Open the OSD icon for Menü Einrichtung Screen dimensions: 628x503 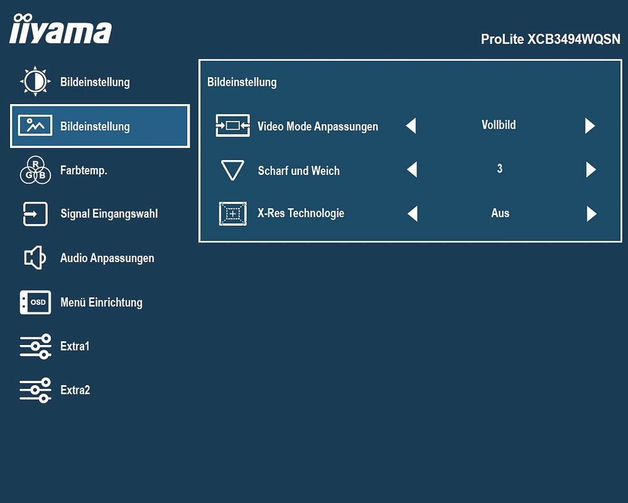click(35, 302)
